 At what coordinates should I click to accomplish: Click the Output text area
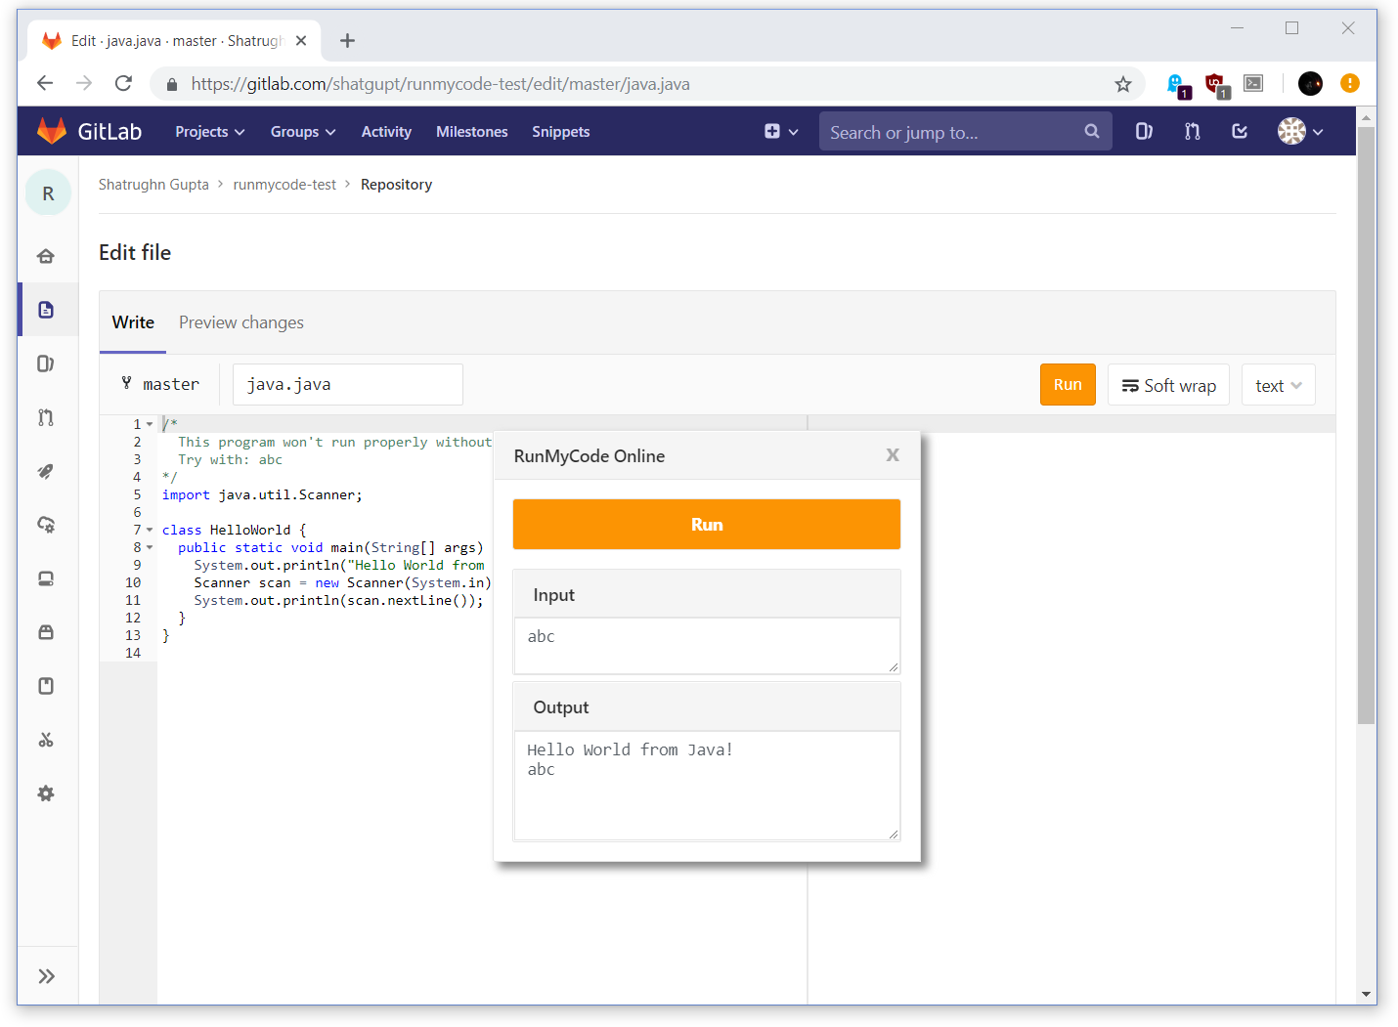tap(707, 785)
